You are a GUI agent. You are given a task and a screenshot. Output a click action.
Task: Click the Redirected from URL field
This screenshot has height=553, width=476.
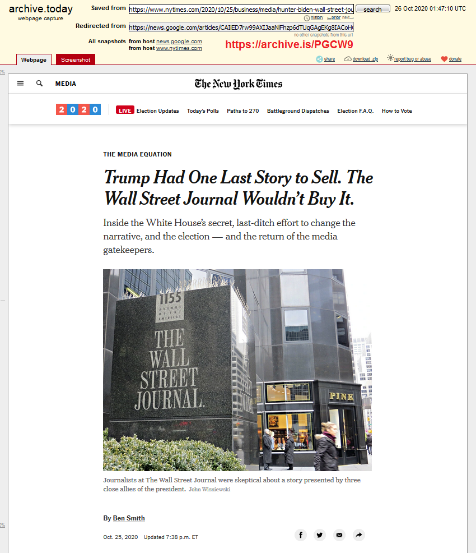[241, 27]
